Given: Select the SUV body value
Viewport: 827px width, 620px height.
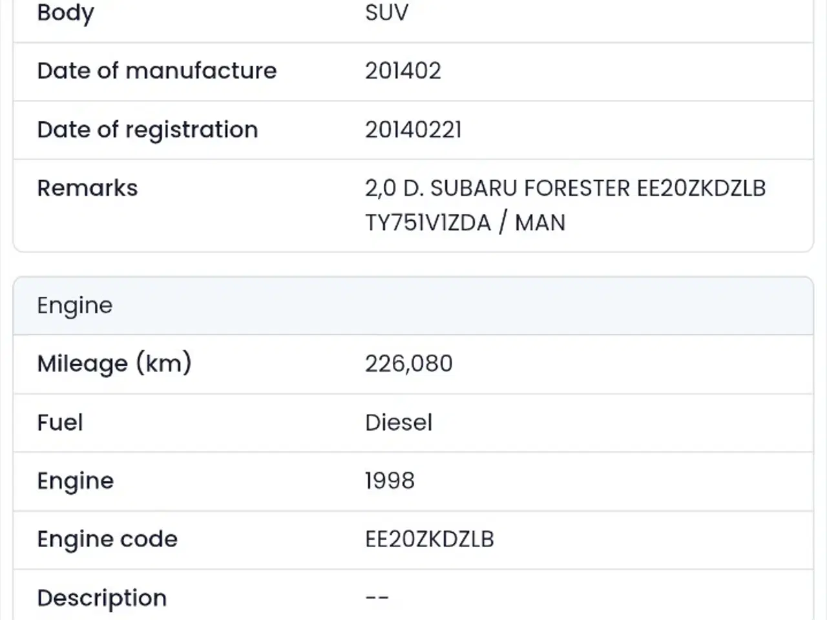Looking at the screenshot, I should tap(386, 13).
